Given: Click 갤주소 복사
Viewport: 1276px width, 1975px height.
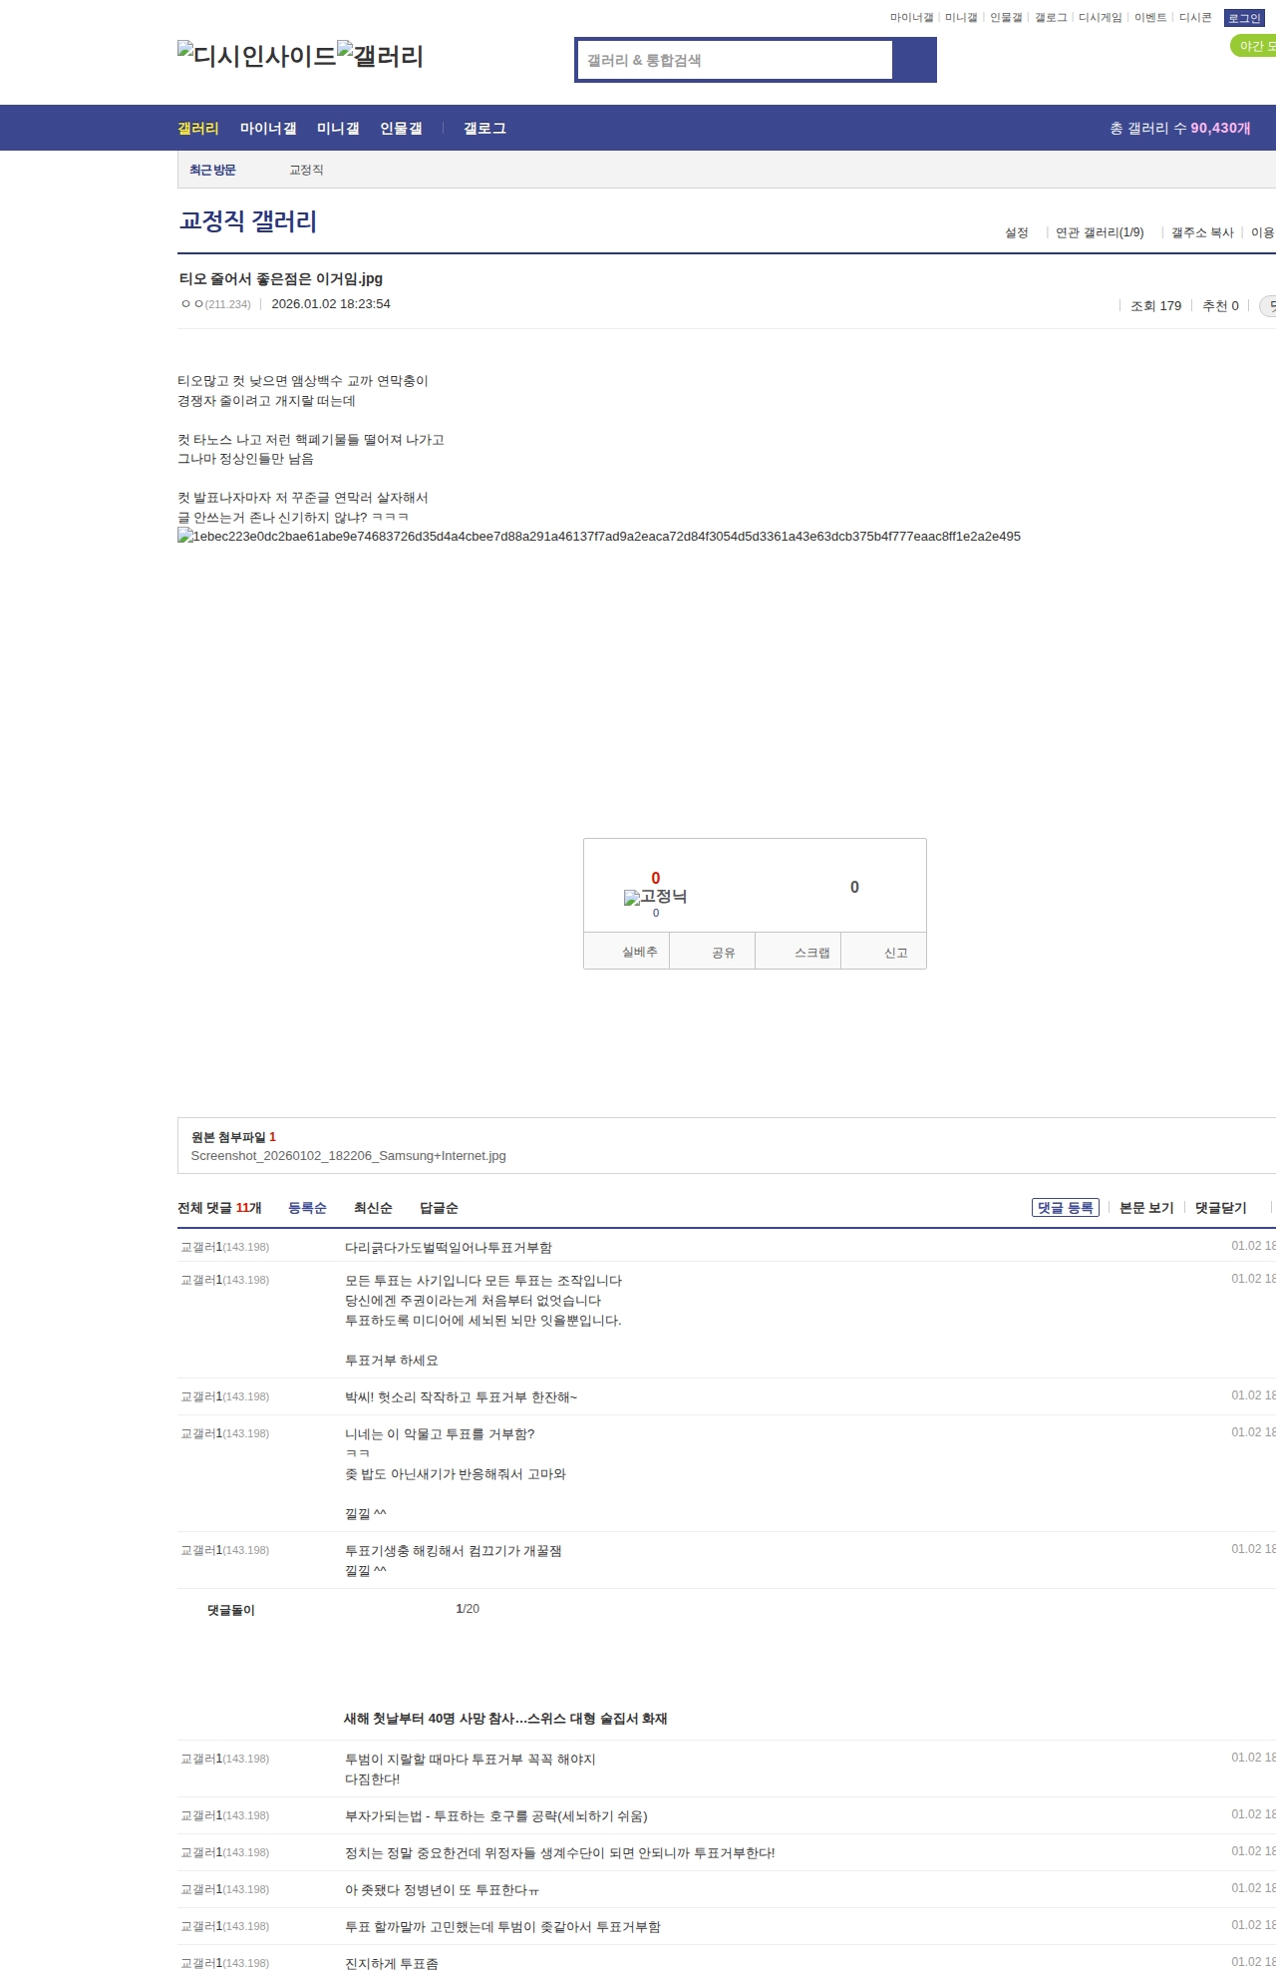Looking at the screenshot, I should [1202, 232].
